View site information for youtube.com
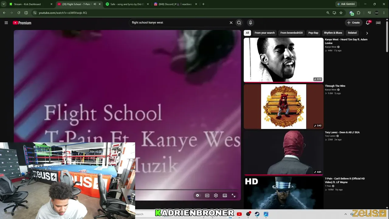389x219 pixels. (35, 13)
